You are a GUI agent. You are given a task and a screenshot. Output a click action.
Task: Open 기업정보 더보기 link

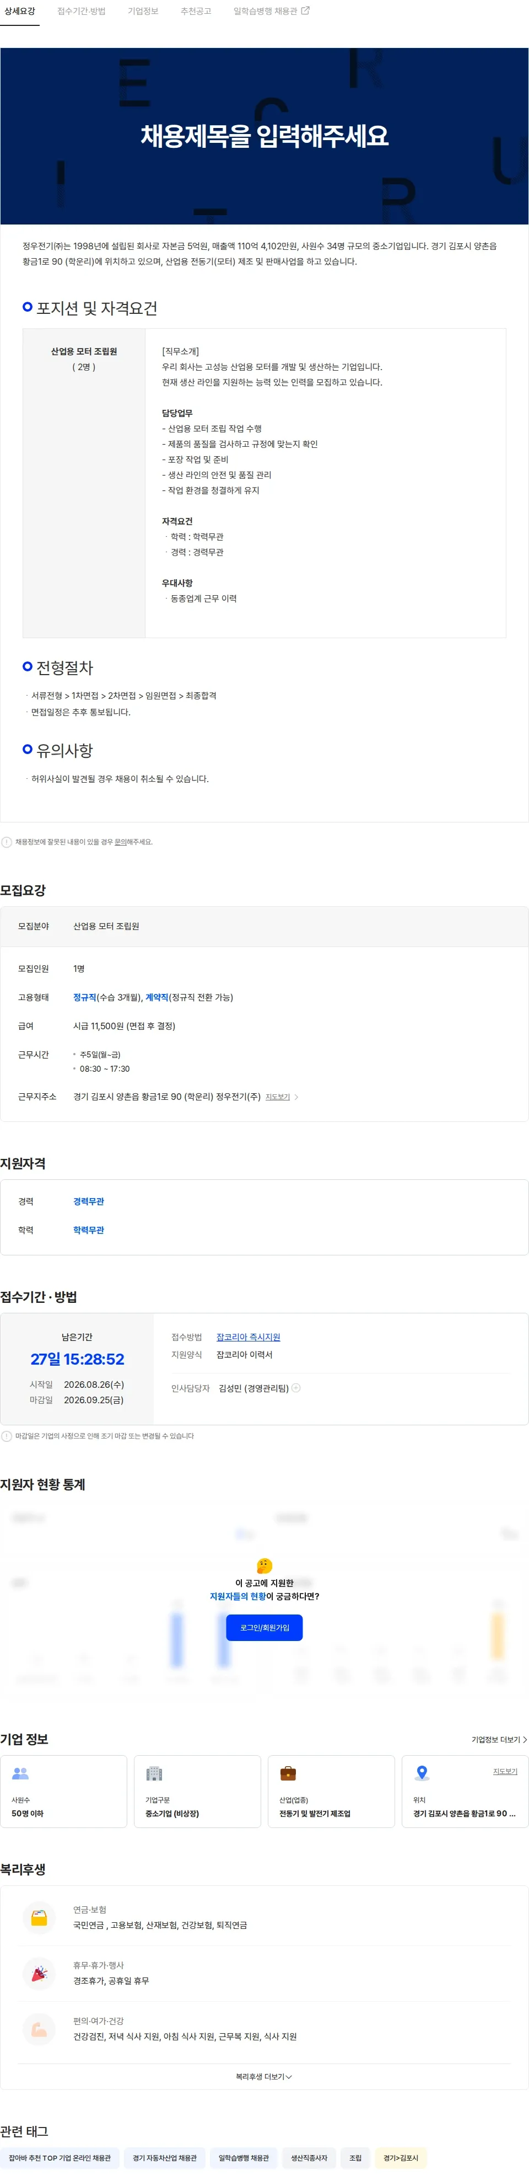coord(499,1740)
